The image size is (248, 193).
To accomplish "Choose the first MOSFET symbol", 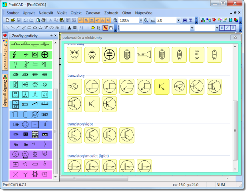I will (74, 166).
